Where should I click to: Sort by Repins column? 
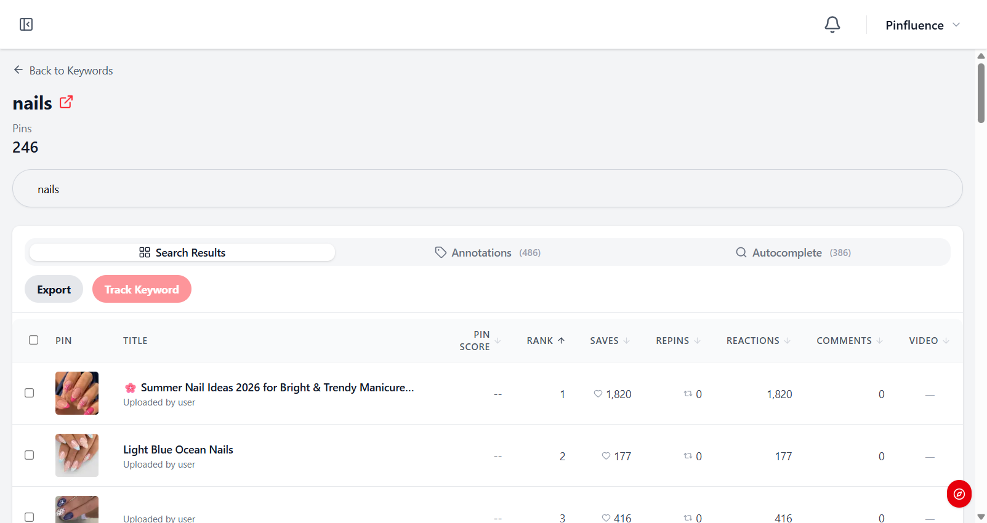678,340
